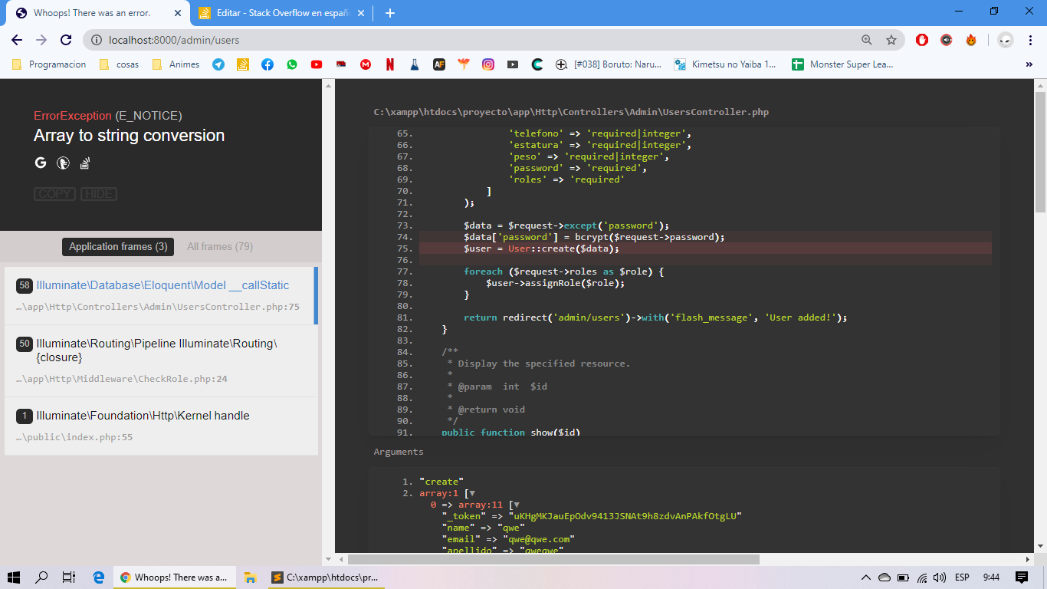The width and height of the screenshot is (1047, 589).
Task: Open Microsoft Edge from the taskbar
Action: click(98, 577)
